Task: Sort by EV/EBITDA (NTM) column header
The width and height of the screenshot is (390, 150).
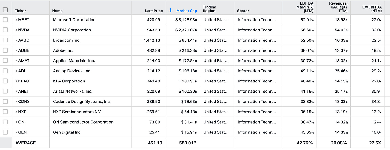Action: pyautogui.click(x=372, y=9)
